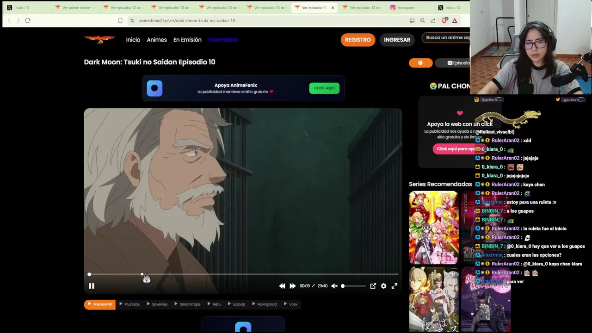The image size is (592, 333).
Task: Switch to the Mp4Upload server
Action: (264, 304)
